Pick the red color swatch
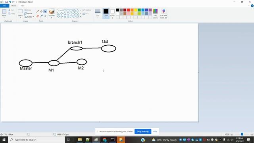 tap(129, 10)
